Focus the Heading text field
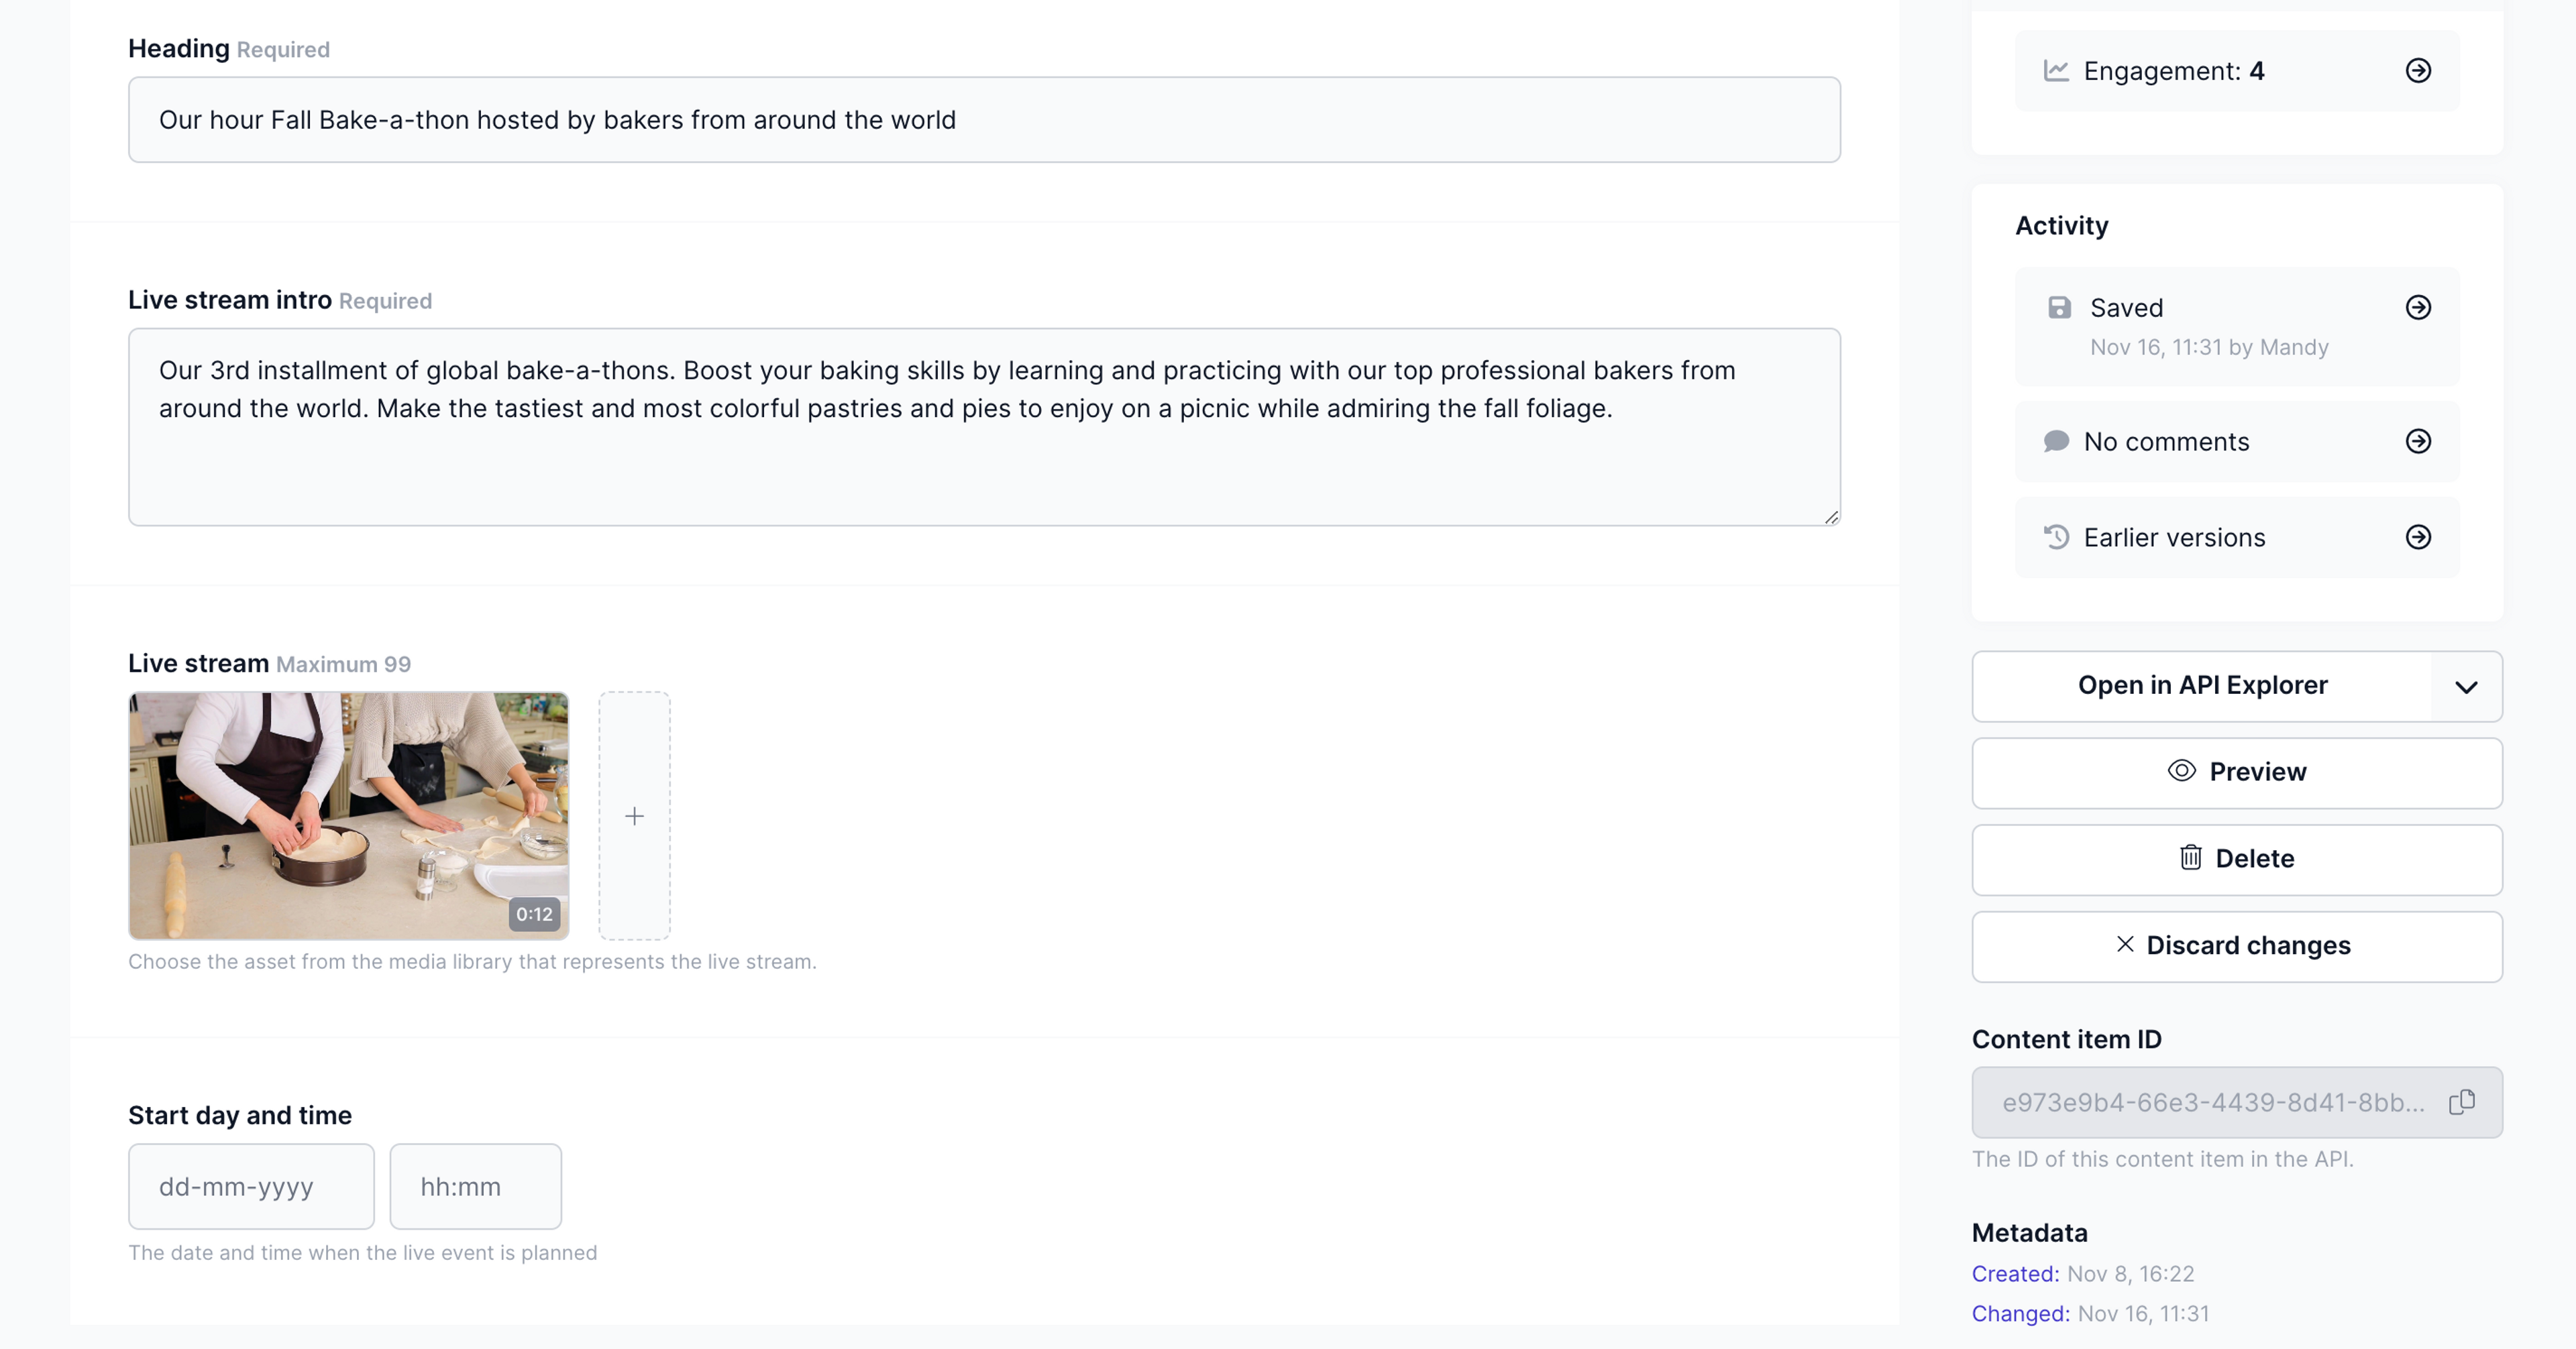 coord(984,120)
